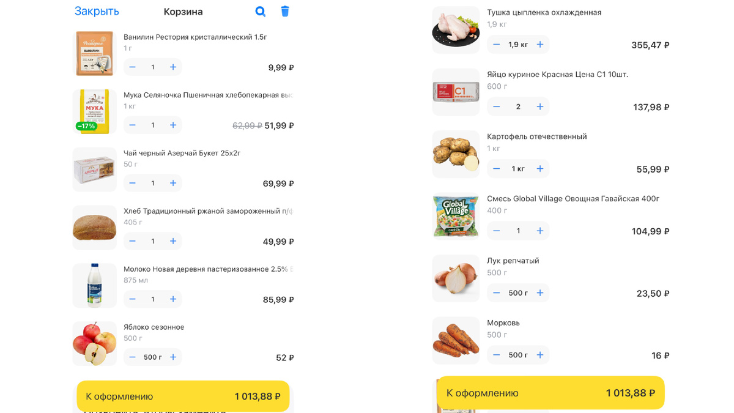734x413 pixels.
Task: Increase quantity of Ванилин Рестория
Action: pos(173,67)
